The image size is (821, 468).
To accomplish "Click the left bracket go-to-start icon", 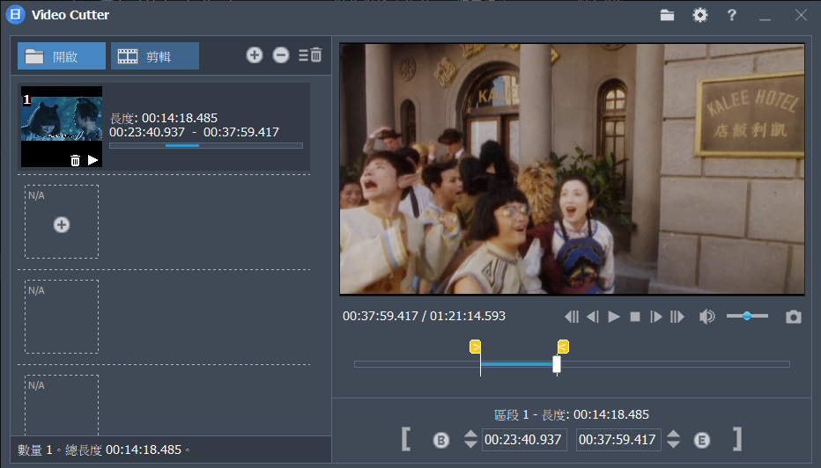I will (406, 439).
